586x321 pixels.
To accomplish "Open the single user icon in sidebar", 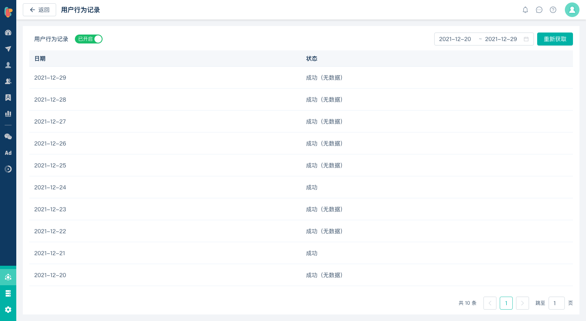I will [x=8, y=65].
